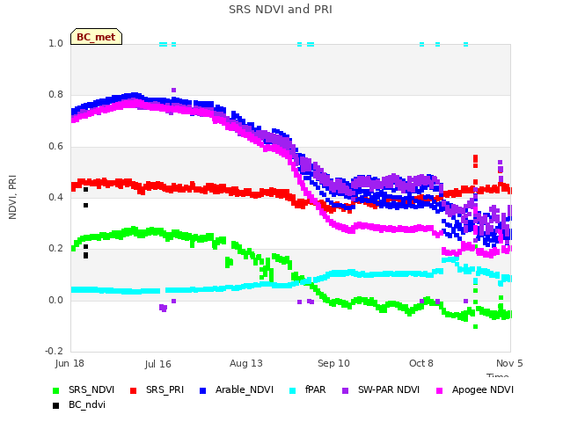Click the y-axis label NDVI, PRI
Viewport: 563px width, 422px height.
(12, 197)
